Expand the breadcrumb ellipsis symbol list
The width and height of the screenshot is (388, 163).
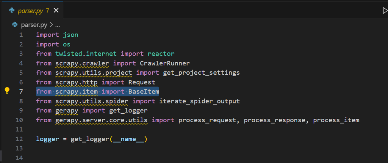click(58, 25)
